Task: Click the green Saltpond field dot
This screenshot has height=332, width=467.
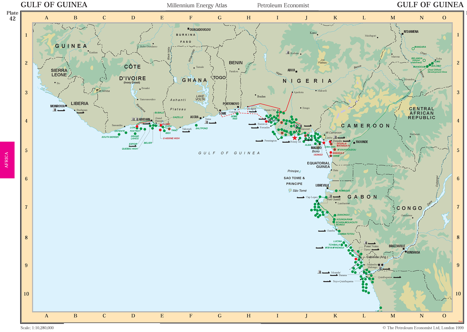Action: (x=196, y=125)
